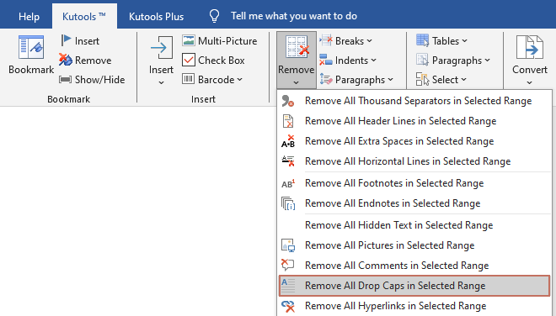Click Remove All Footnotes in Selected Range
This screenshot has width=556, height=316.
(414, 183)
